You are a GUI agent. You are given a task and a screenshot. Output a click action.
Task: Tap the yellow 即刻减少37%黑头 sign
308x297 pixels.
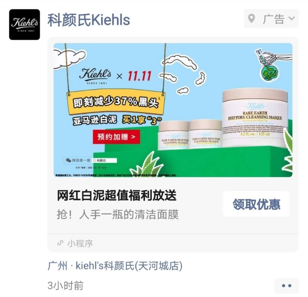116,102
